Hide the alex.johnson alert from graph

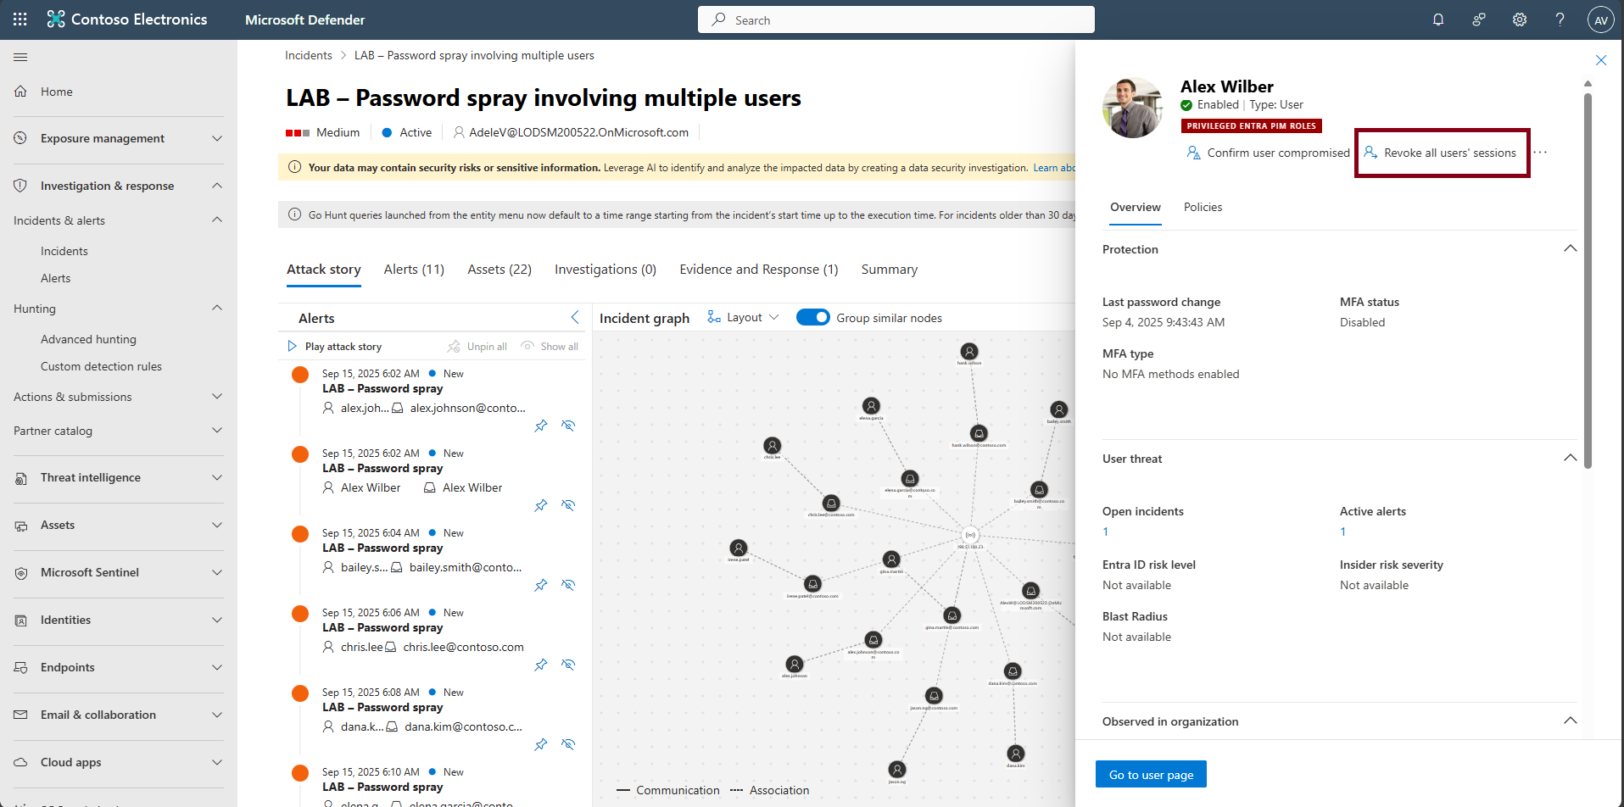pos(568,426)
